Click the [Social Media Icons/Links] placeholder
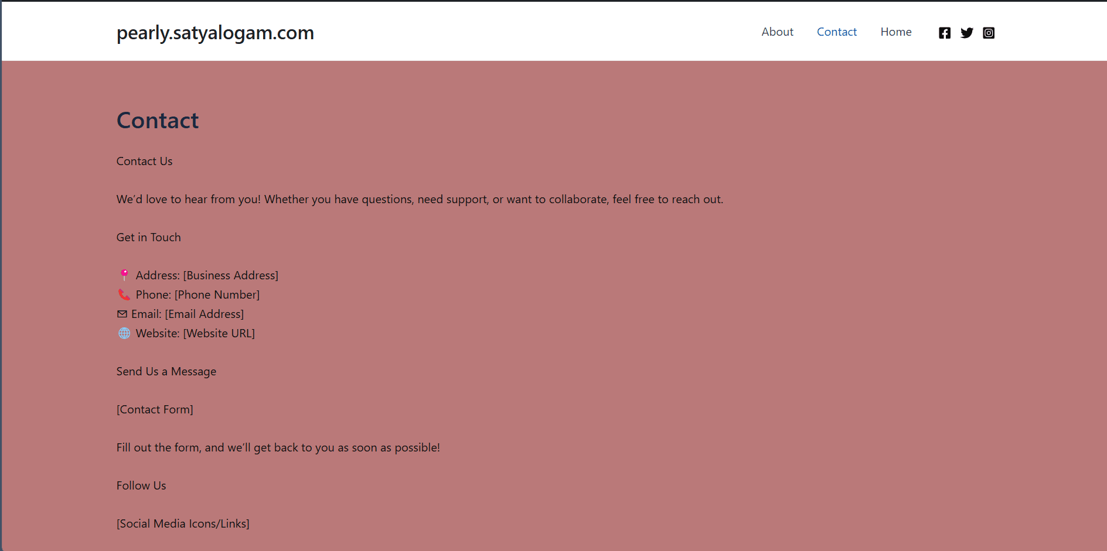1107x551 pixels. [183, 524]
